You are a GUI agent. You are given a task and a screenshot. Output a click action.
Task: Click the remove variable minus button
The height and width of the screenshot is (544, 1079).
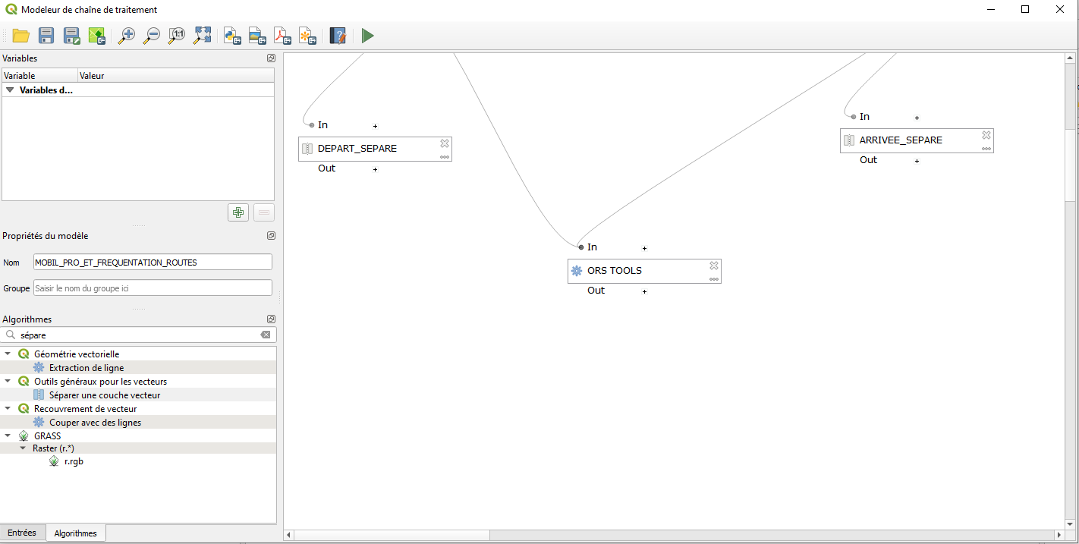point(264,212)
